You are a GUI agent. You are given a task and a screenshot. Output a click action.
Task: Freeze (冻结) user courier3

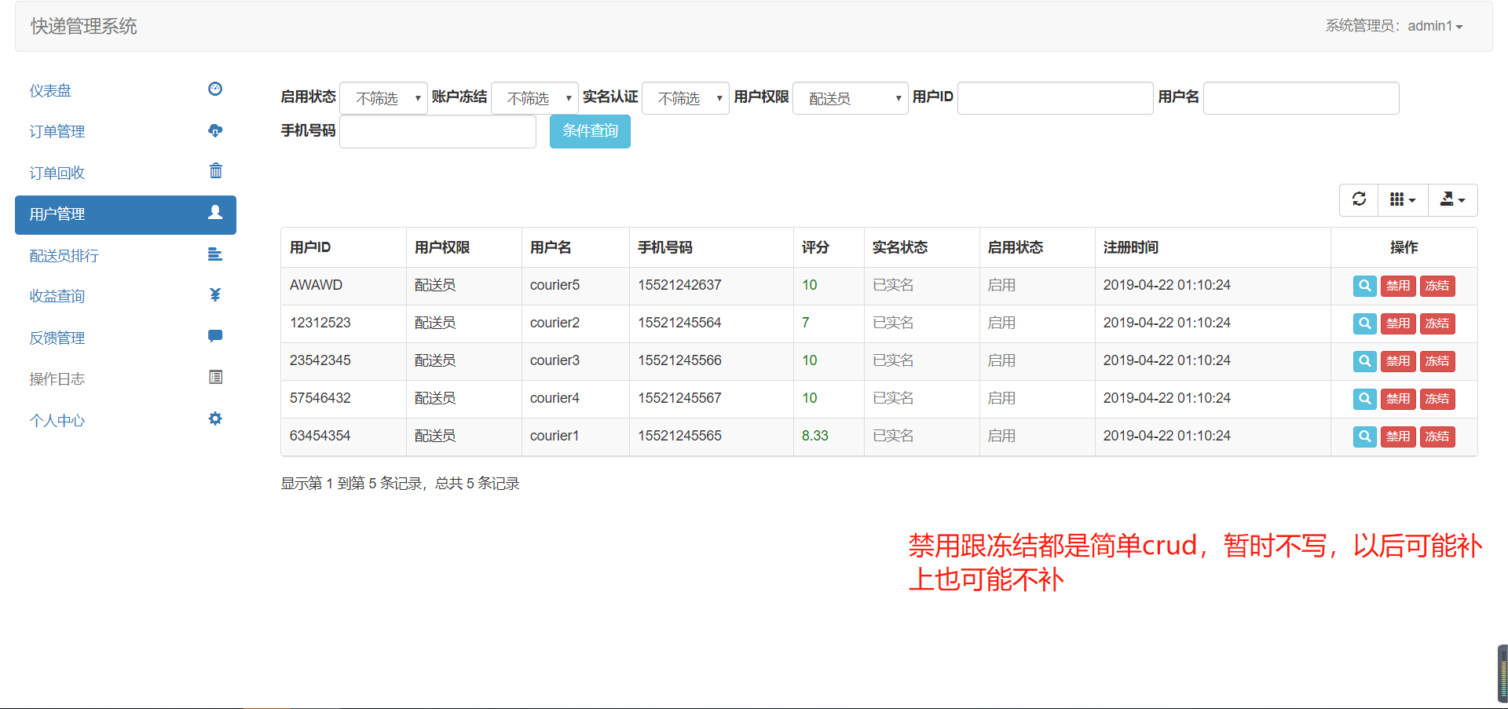(x=1437, y=361)
